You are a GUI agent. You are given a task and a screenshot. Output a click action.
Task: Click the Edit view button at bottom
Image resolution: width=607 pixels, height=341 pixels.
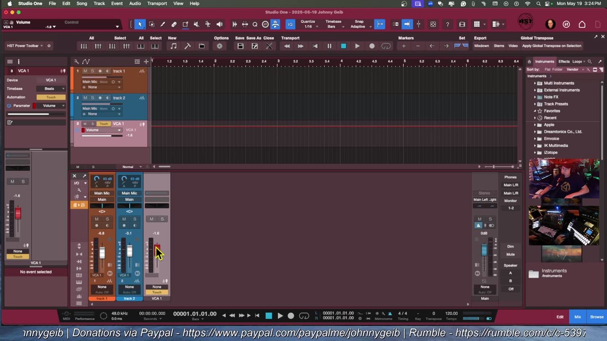pyautogui.click(x=560, y=317)
